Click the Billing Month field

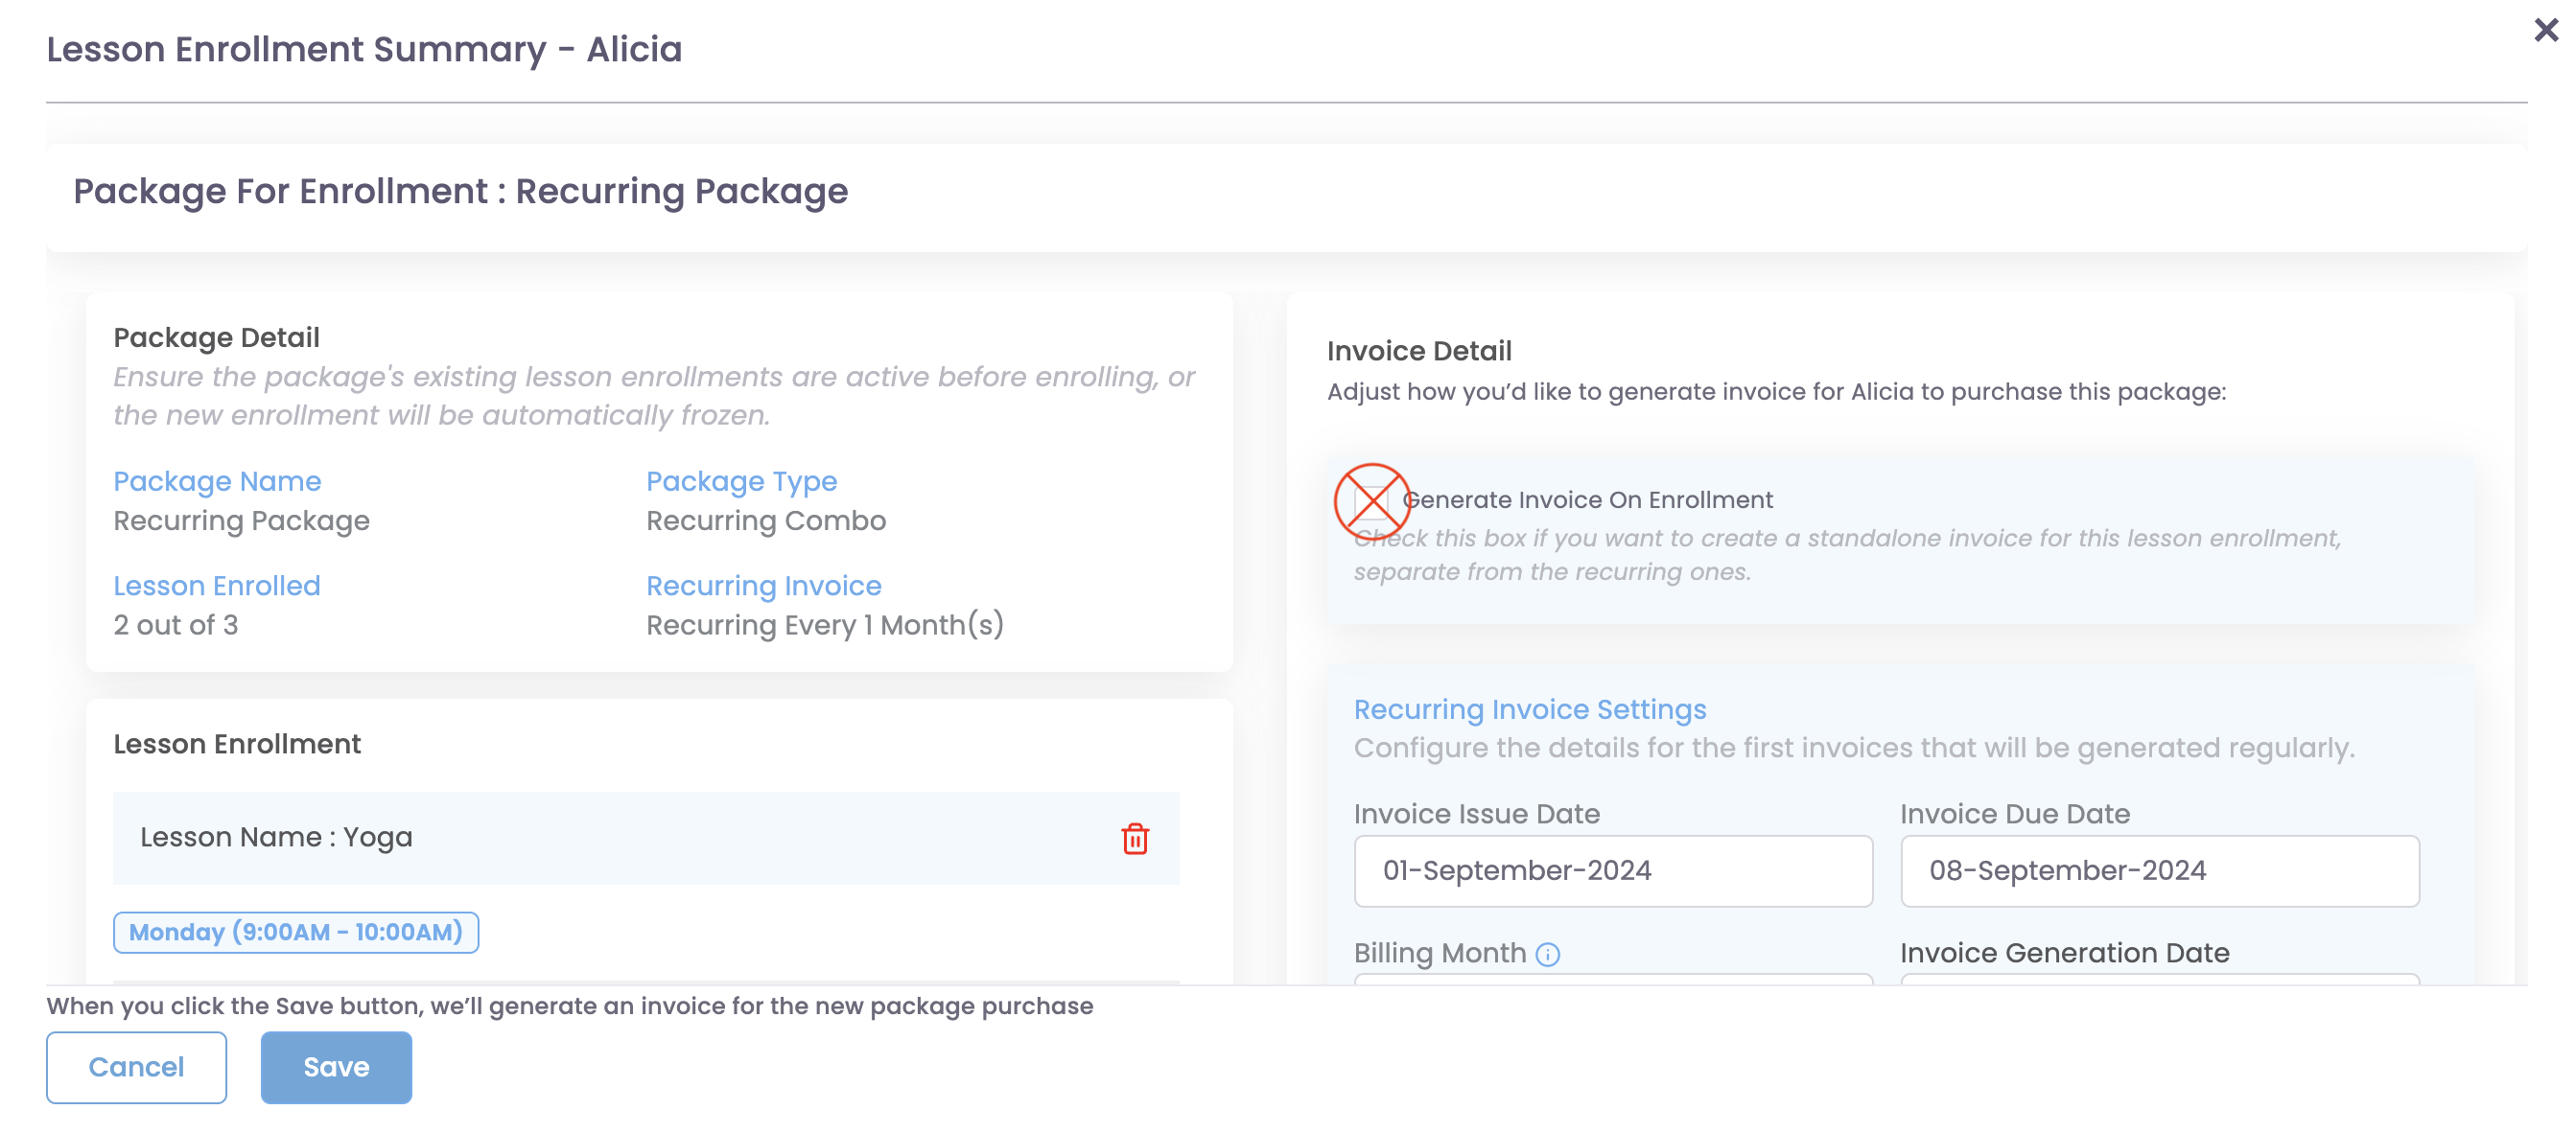[1612, 978]
